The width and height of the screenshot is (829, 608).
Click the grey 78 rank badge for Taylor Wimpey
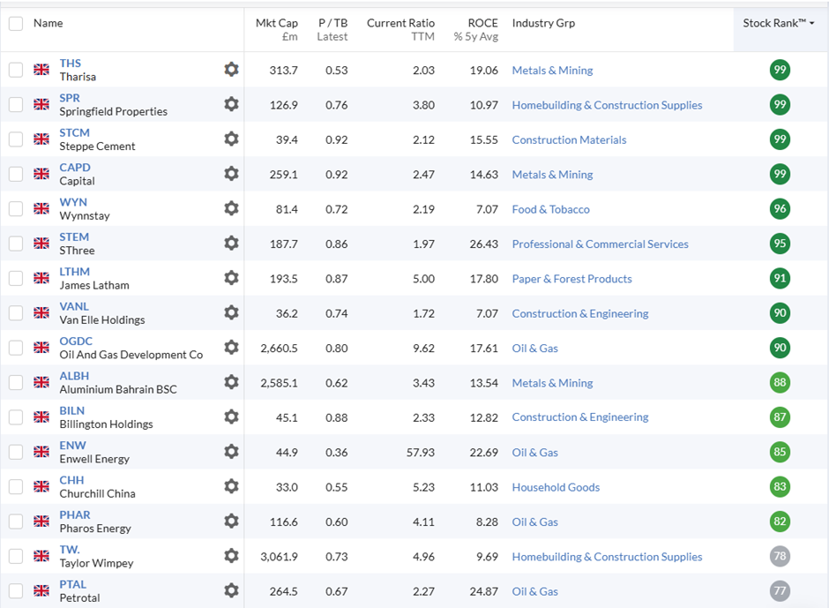780,556
